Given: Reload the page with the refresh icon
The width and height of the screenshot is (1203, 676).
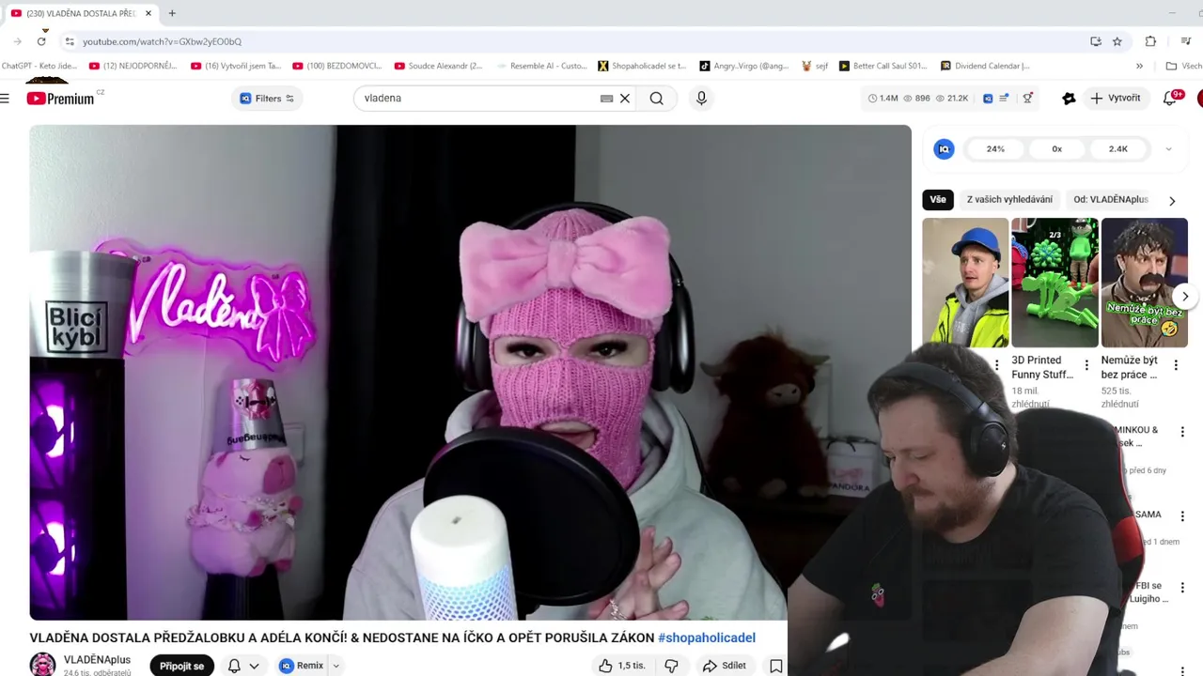Looking at the screenshot, I should point(41,41).
